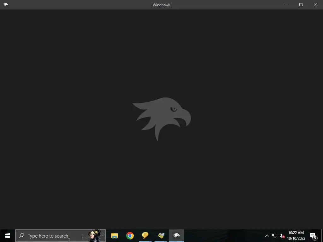Click the 'Type here to search' box
The image size is (323, 242).
point(61,236)
